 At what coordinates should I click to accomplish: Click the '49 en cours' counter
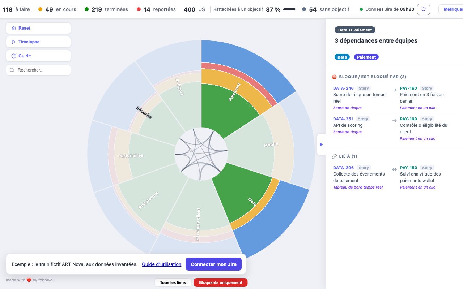57,9
